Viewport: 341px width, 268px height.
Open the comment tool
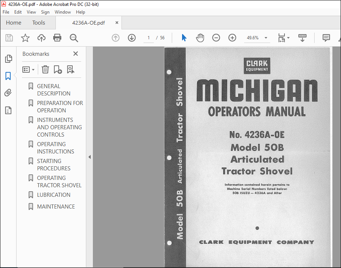click(326, 38)
